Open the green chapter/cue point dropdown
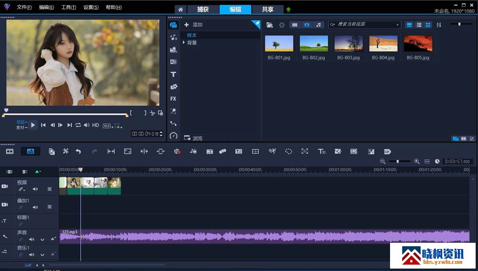Screen dimensions: 478x271 coord(38,172)
